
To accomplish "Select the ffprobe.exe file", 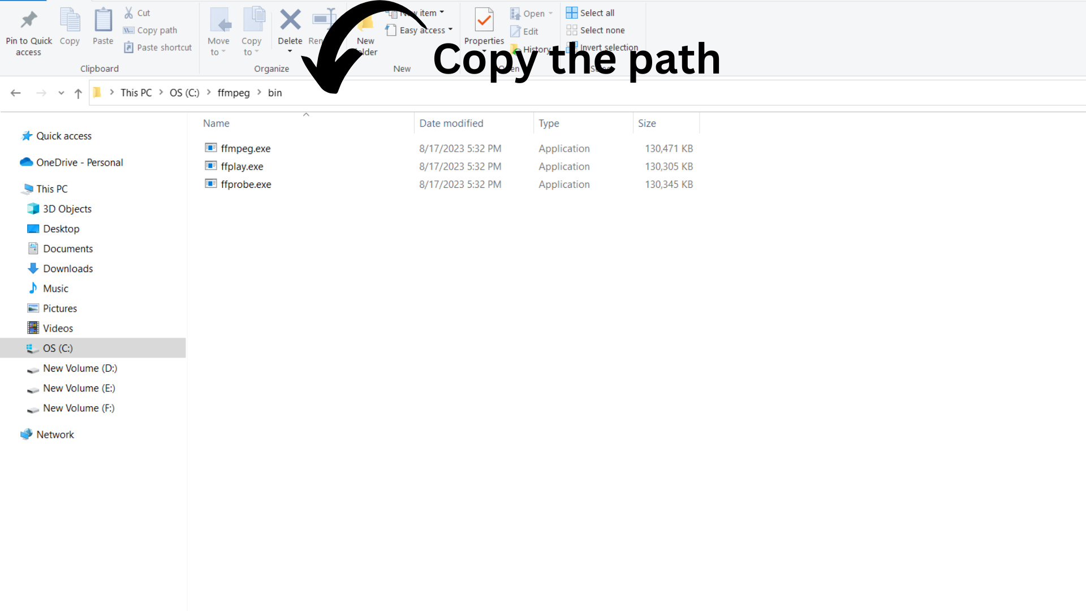I will 246,184.
